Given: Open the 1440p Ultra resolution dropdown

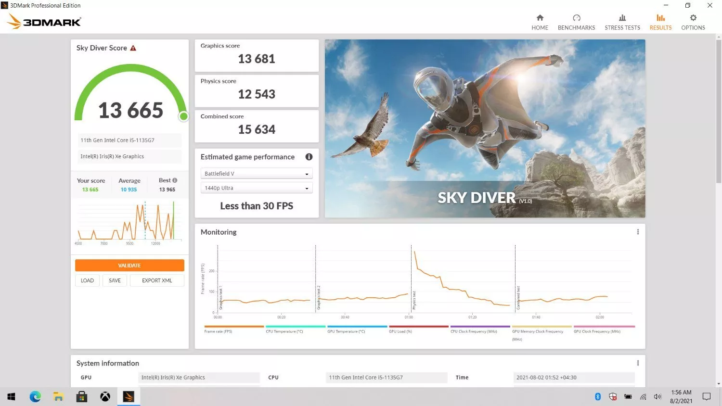Looking at the screenshot, I should tap(257, 188).
